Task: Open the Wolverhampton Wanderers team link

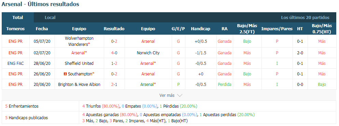Action: pos(79,41)
